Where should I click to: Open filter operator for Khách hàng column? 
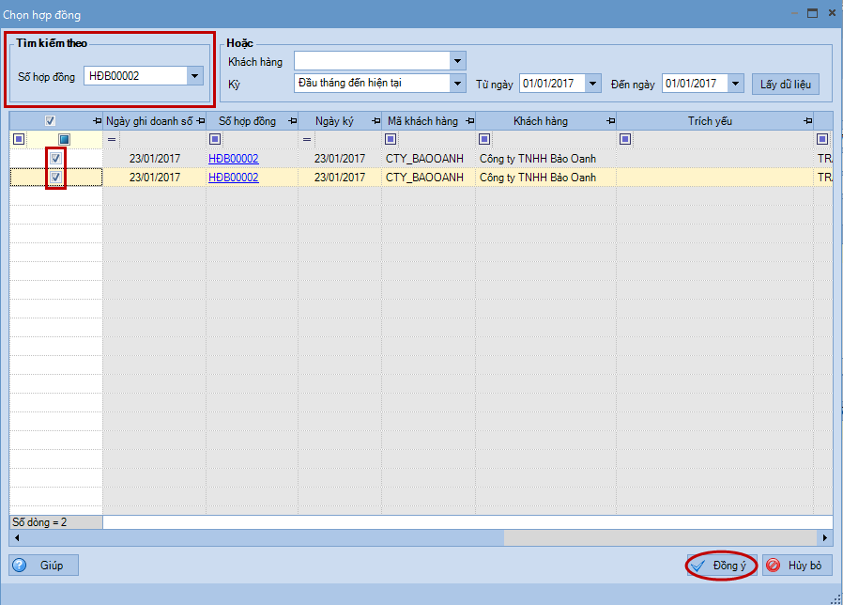point(484,139)
